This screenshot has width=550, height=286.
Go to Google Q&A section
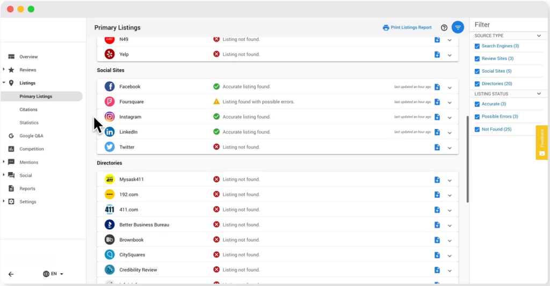click(31, 136)
